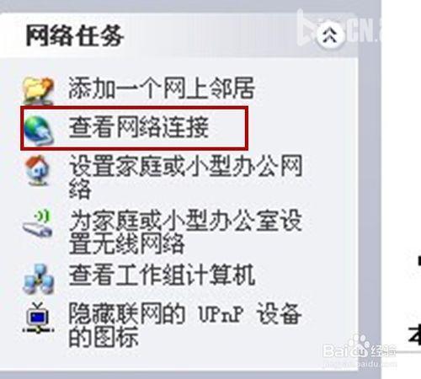Click the wrapped 置无线网络 second line text
Viewport: 421px width, 379px height.
coord(127,243)
